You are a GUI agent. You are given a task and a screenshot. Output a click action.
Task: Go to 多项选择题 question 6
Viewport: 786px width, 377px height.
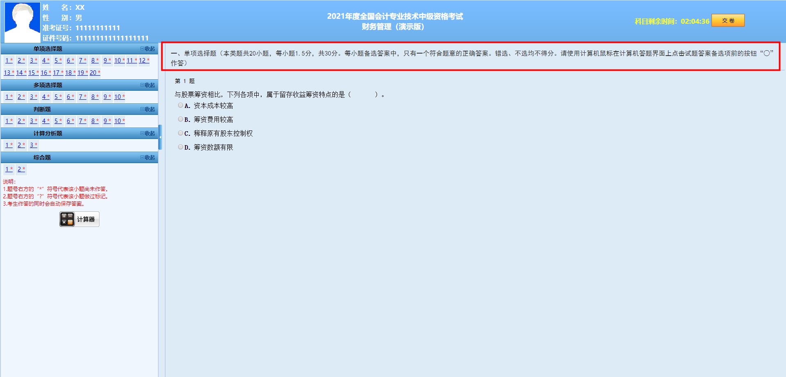pos(70,97)
